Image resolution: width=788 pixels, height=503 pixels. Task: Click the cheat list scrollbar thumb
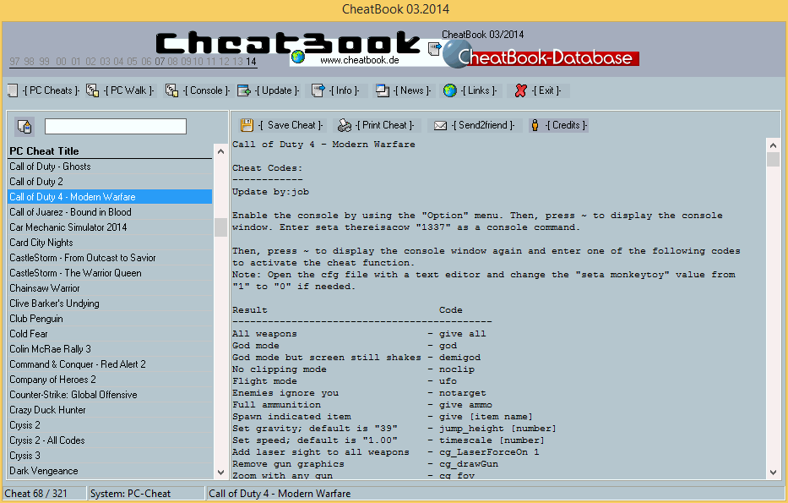(220, 227)
